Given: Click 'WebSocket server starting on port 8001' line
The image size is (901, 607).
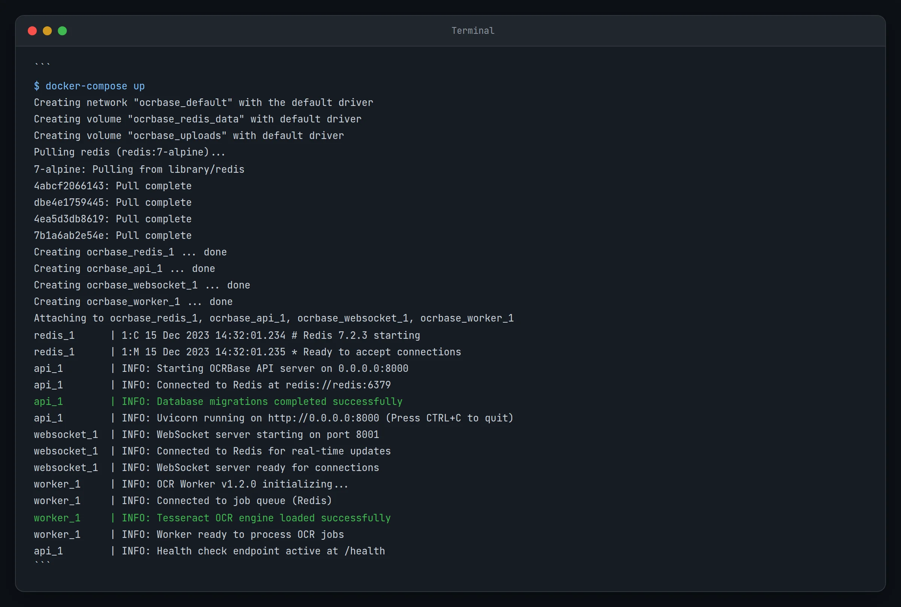Looking at the screenshot, I should point(206,435).
